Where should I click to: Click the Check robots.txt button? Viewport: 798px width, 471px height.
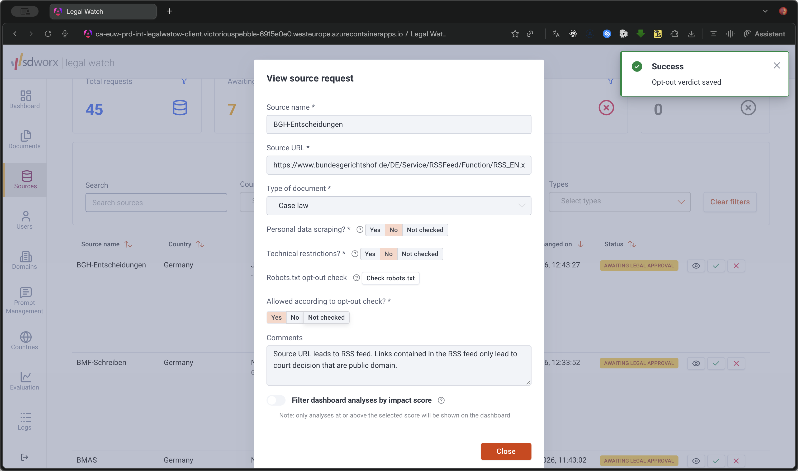pyautogui.click(x=390, y=278)
